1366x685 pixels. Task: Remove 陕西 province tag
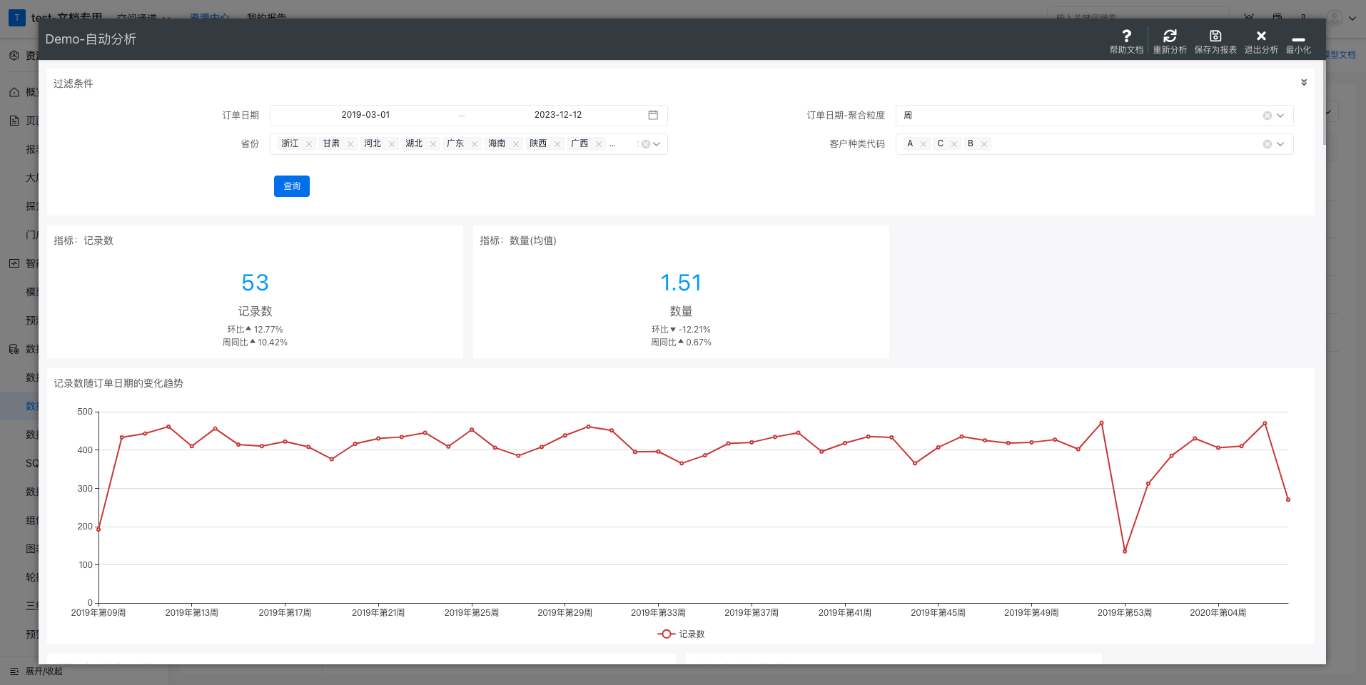pyautogui.click(x=557, y=144)
